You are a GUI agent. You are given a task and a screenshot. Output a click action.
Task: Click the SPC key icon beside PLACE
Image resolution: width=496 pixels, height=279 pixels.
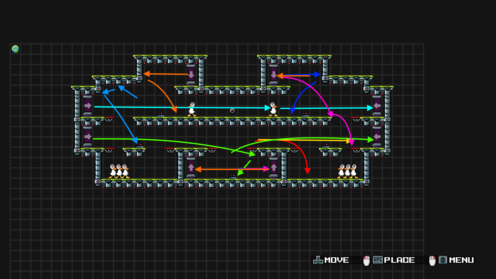coord(378,260)
